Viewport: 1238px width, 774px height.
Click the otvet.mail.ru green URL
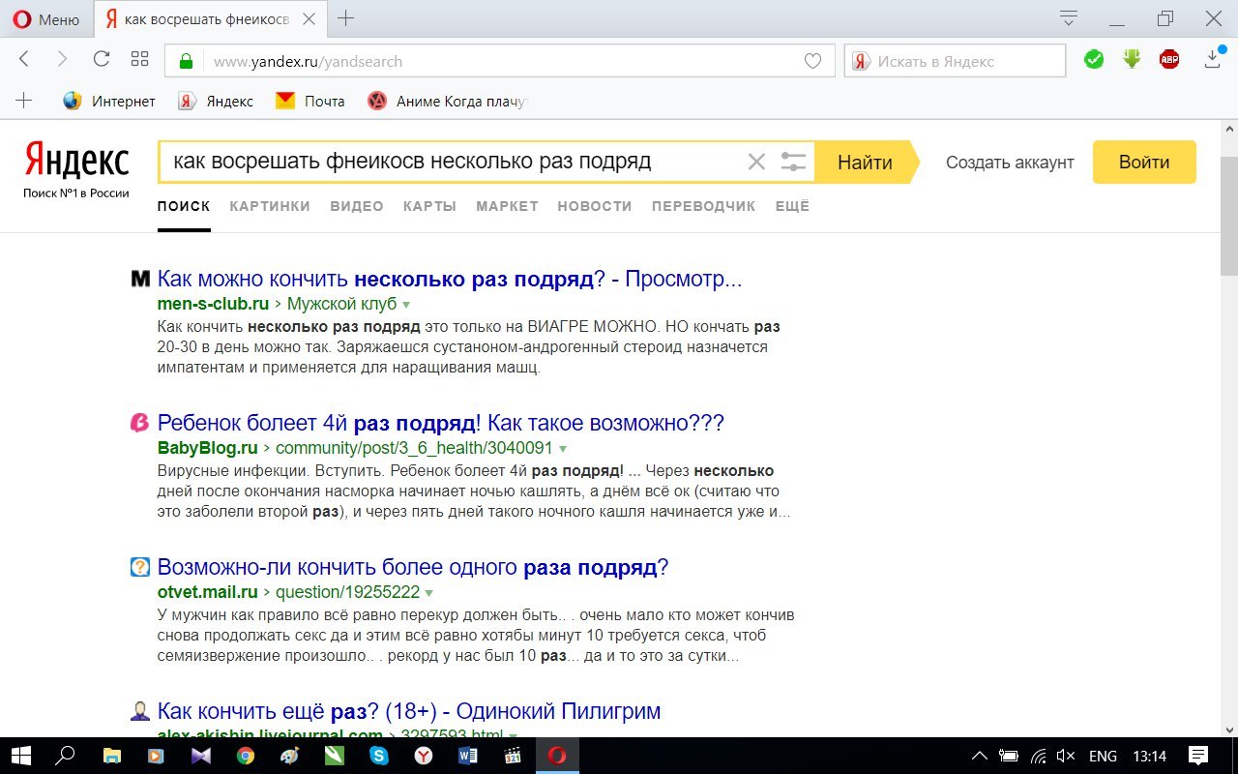pos(207,592)
